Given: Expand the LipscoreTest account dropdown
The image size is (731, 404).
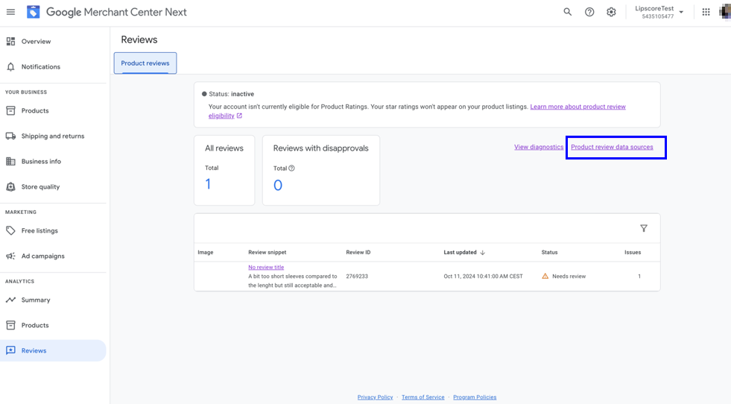Looking at the screenshot, I should pos(681,12).
